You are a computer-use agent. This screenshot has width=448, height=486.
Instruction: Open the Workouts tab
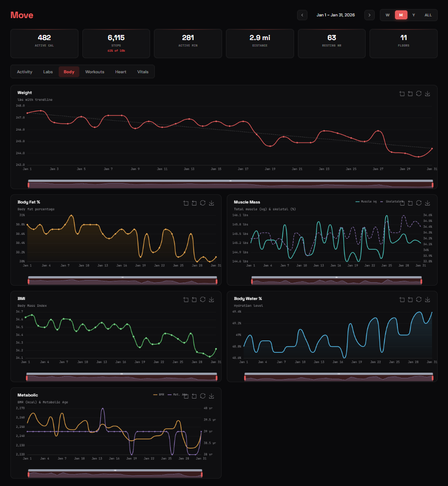point(94,72)
